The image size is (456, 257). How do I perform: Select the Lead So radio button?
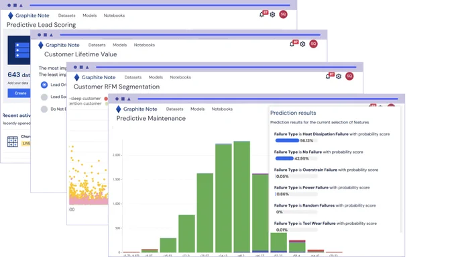pyautogui.click(x=44, y=97)
